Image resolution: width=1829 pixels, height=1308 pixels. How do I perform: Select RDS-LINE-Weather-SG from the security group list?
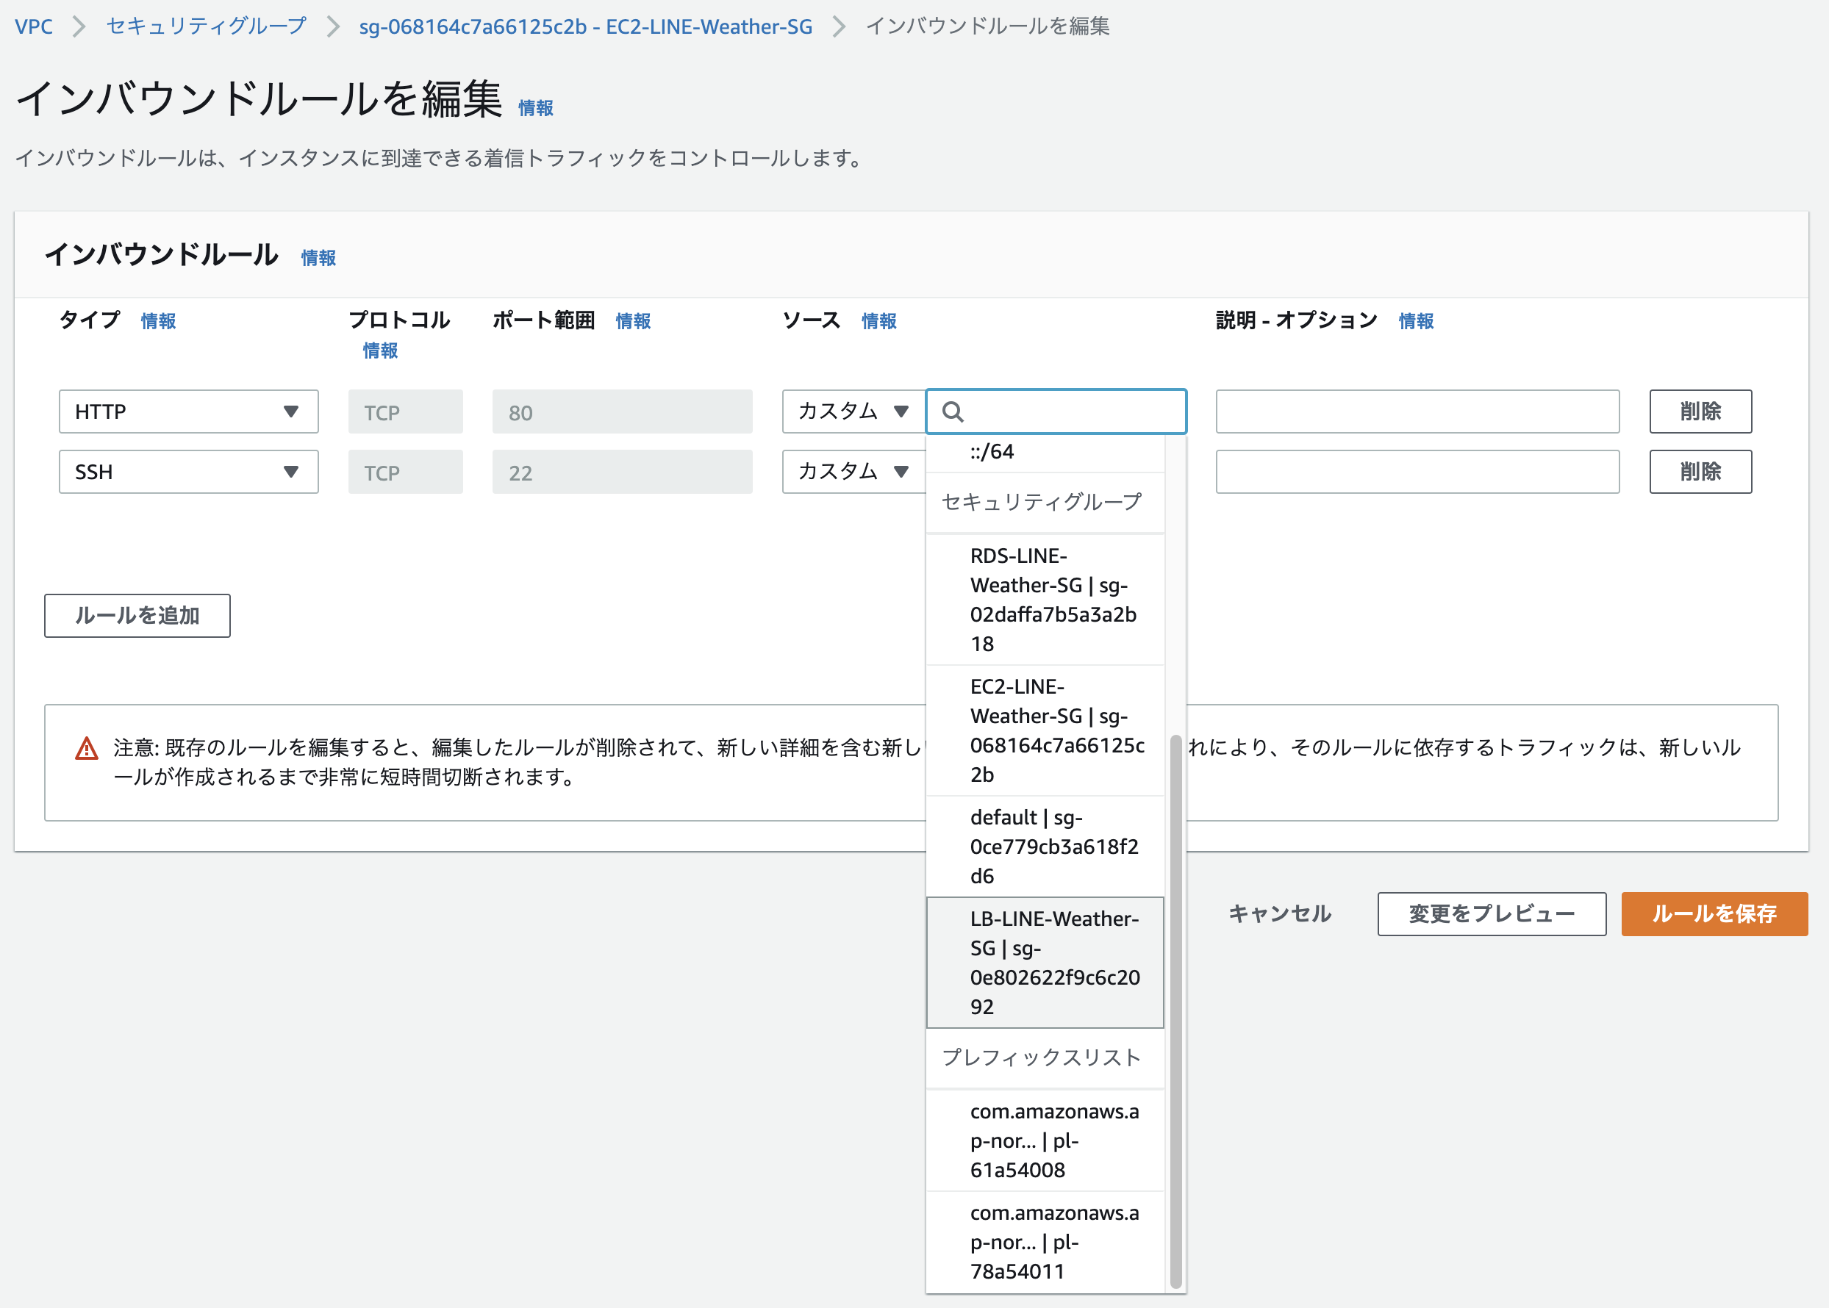[x=1046, y=599]
